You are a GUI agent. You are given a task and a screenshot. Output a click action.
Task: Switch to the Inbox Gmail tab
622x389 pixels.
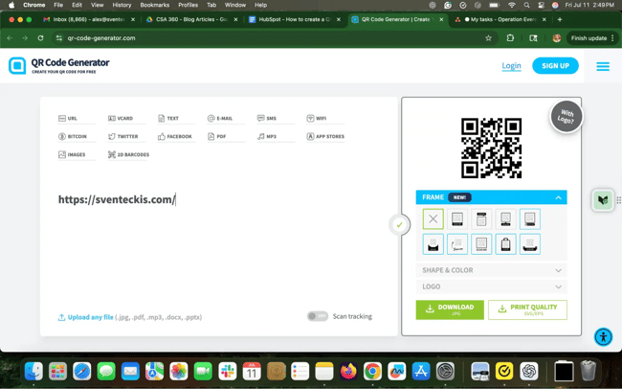[89, 19]
